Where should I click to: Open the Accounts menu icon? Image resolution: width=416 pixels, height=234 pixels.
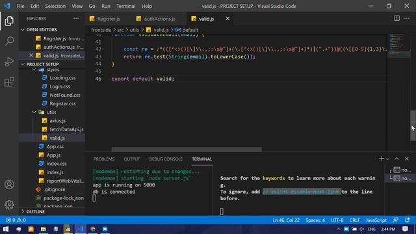pyautogui.click(x=9, y=185)
